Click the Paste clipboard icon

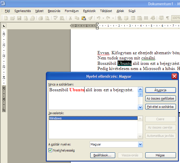[84, 18]
